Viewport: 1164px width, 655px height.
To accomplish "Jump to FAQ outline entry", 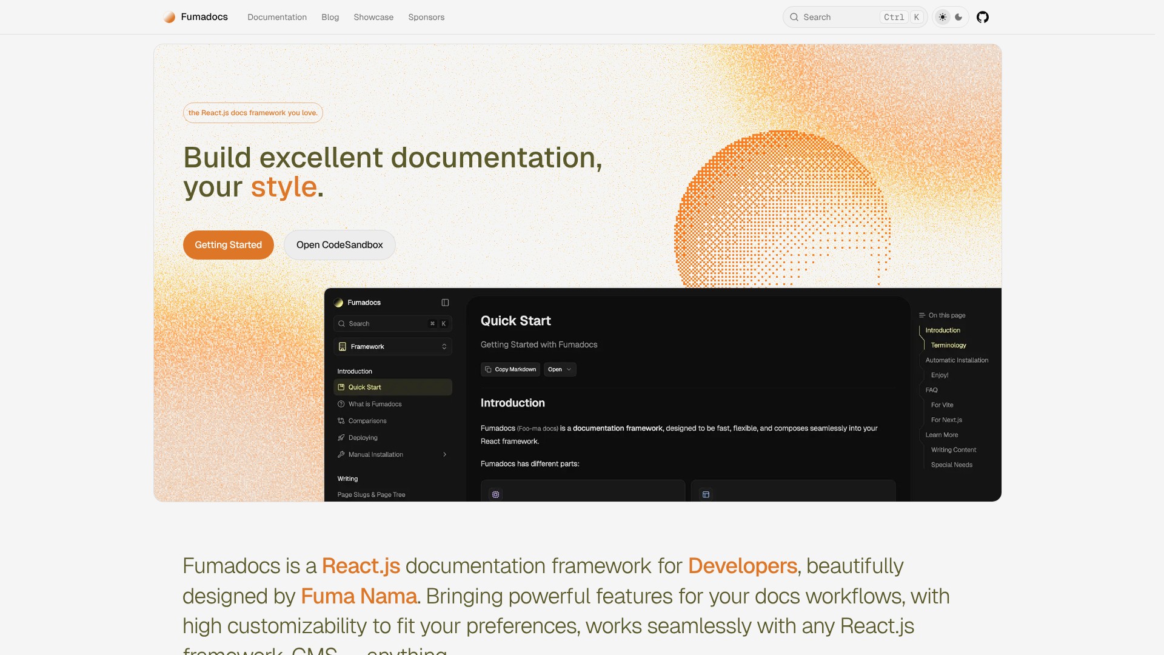I will tap(932, 390).
